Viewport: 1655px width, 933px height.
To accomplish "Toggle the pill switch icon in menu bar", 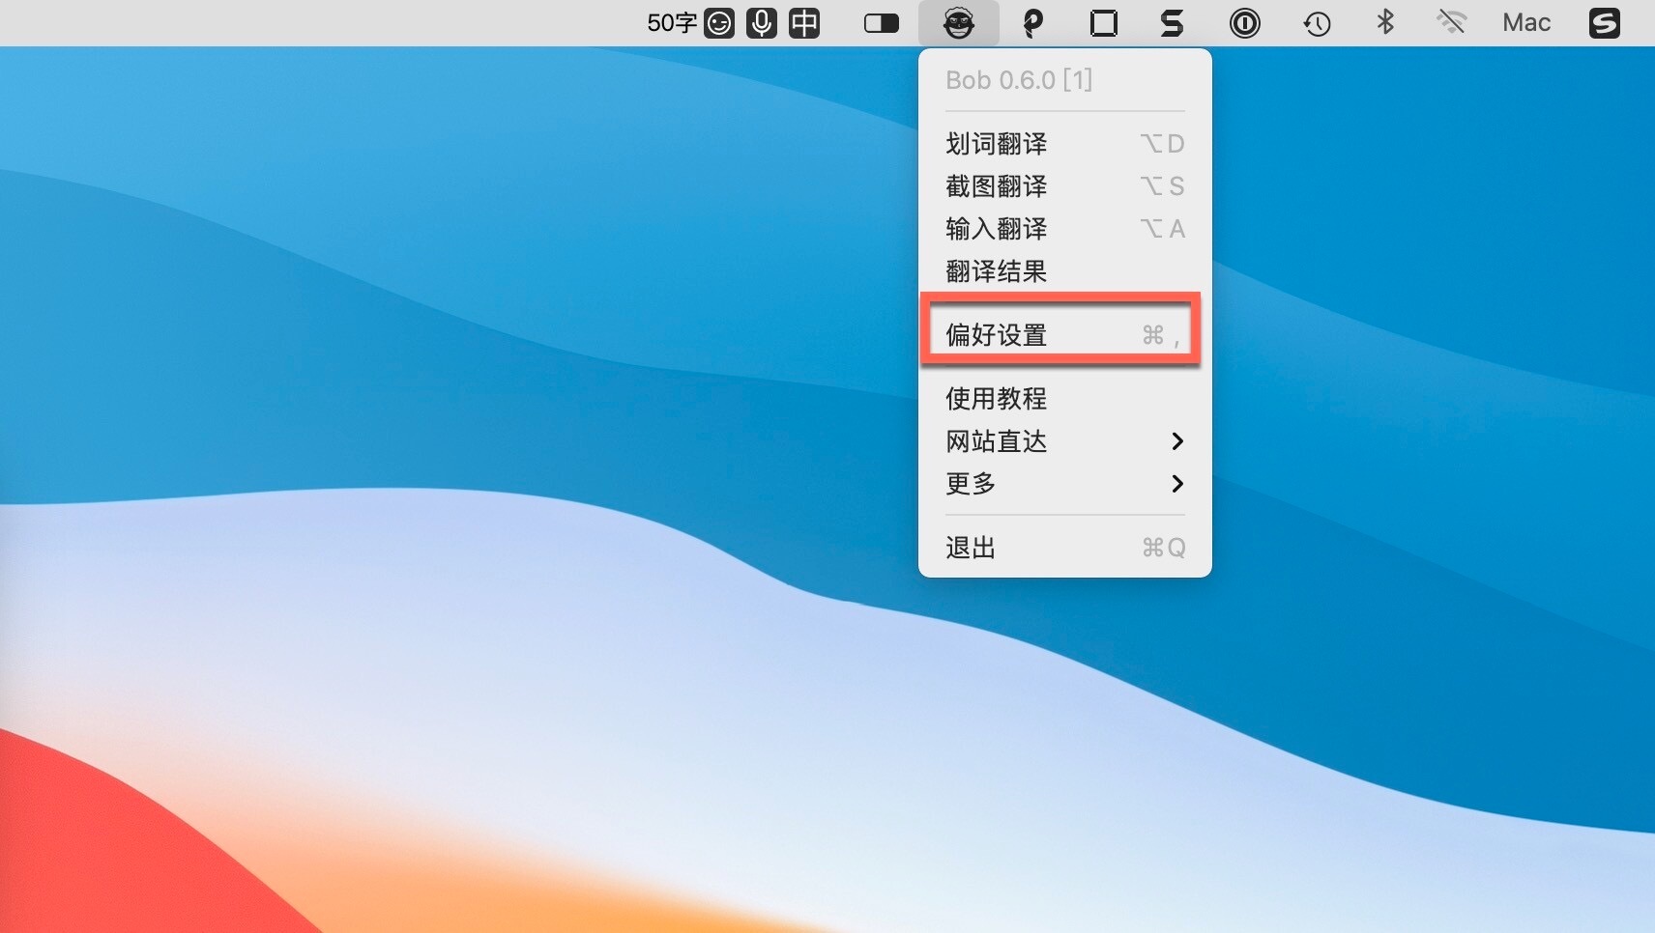I will pos(881,23).
